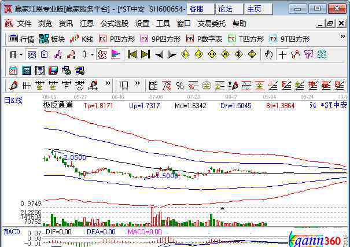350x247 pixels.
Task: Open the 板块 sector view
Action: (52, 39)
